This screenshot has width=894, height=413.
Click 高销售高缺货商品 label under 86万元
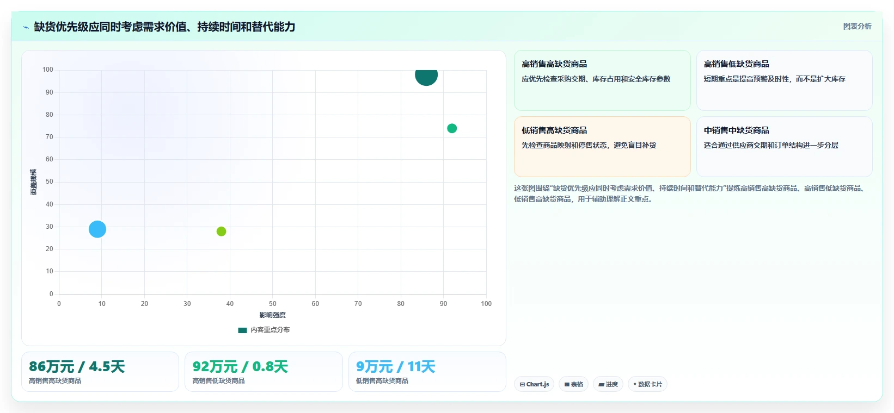tap(55, 381)
